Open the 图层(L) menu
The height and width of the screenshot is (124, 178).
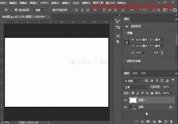pos(34,3)
